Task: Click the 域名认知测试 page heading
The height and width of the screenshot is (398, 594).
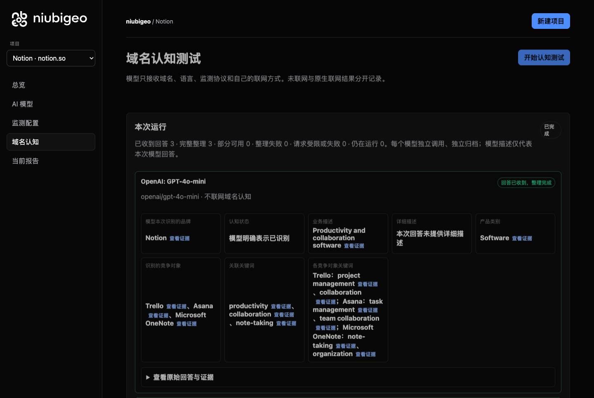Action: point(163,59)
